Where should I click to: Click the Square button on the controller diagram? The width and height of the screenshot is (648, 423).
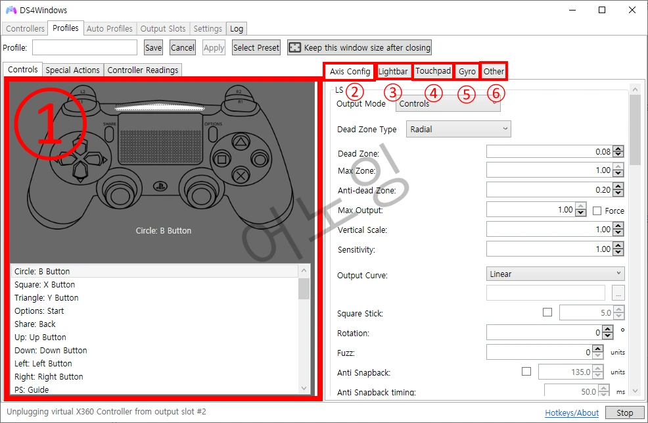tap(221, 159)
